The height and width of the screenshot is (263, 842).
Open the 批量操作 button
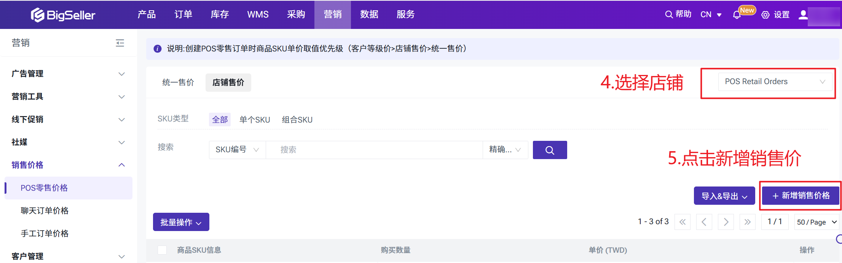pyautogui.click(x=181, y=222)
